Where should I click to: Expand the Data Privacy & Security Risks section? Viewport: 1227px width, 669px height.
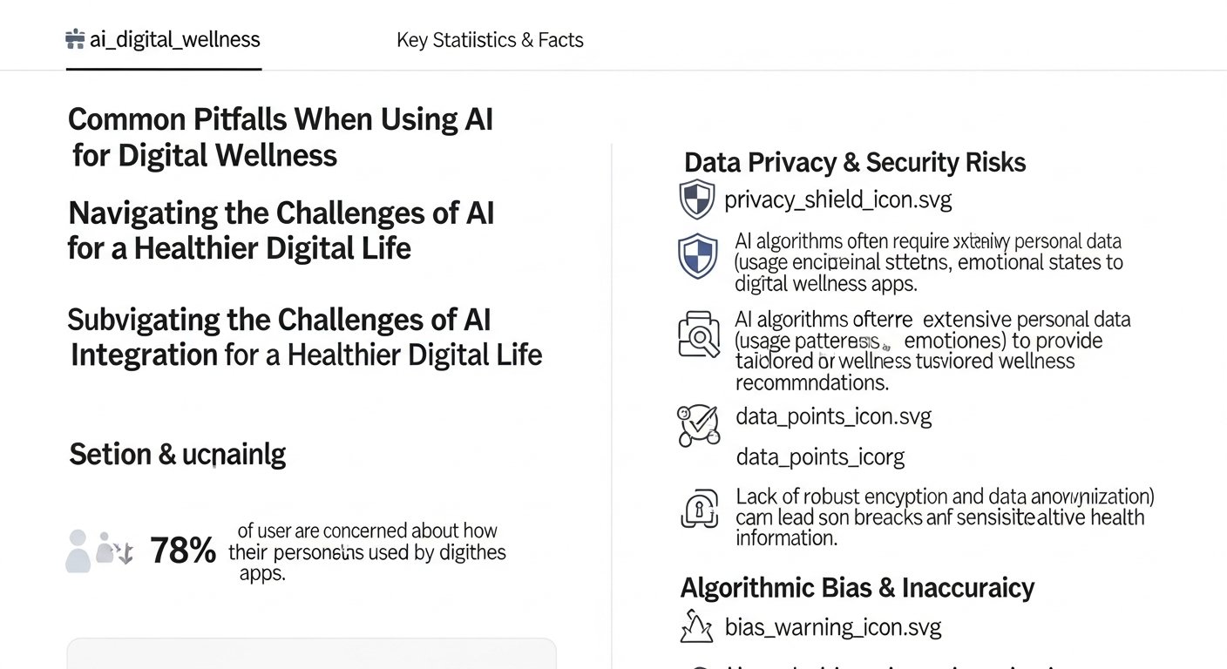[854, 162]
